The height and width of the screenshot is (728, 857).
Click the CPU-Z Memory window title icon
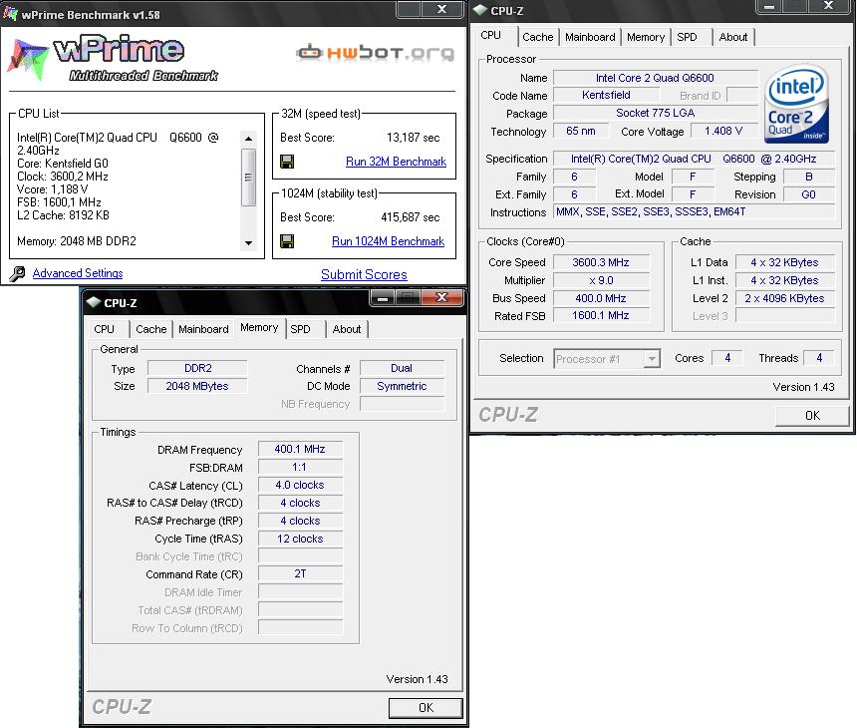93,302
